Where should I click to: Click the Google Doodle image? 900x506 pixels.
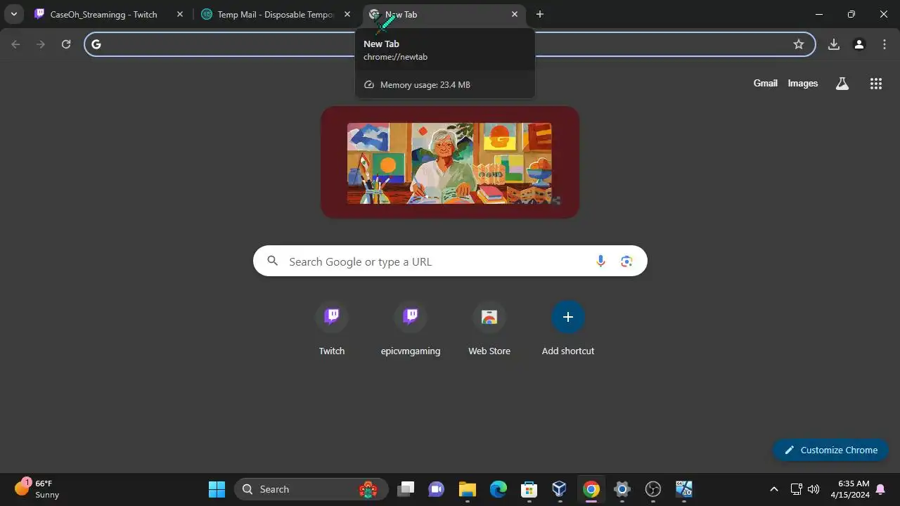pos(449,163)
